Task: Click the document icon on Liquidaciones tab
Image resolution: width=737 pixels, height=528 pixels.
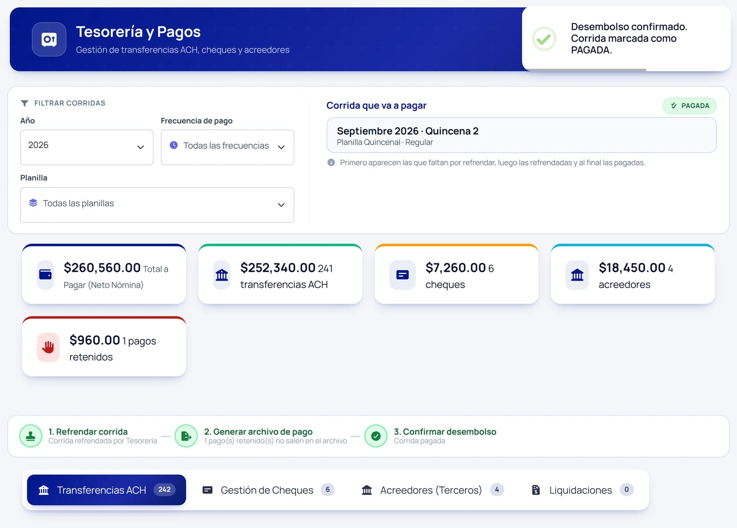Action: (x=536, y=490)
